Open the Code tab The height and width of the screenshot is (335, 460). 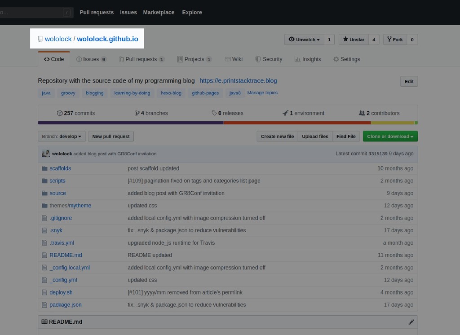coord(54,59)
